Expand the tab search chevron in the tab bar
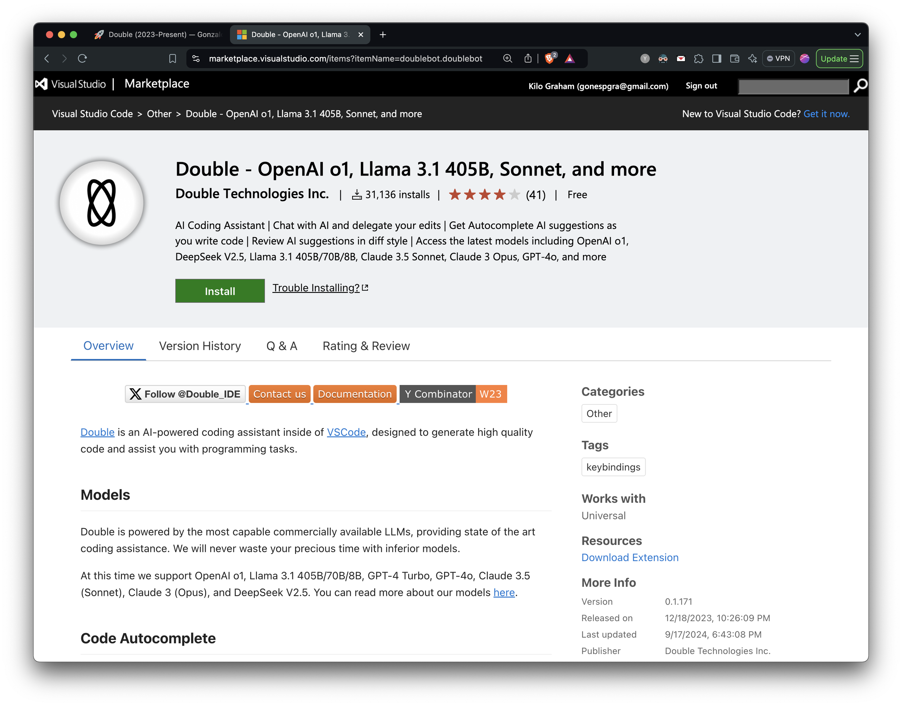Screen dimensions: 902x706 point(857,35)
